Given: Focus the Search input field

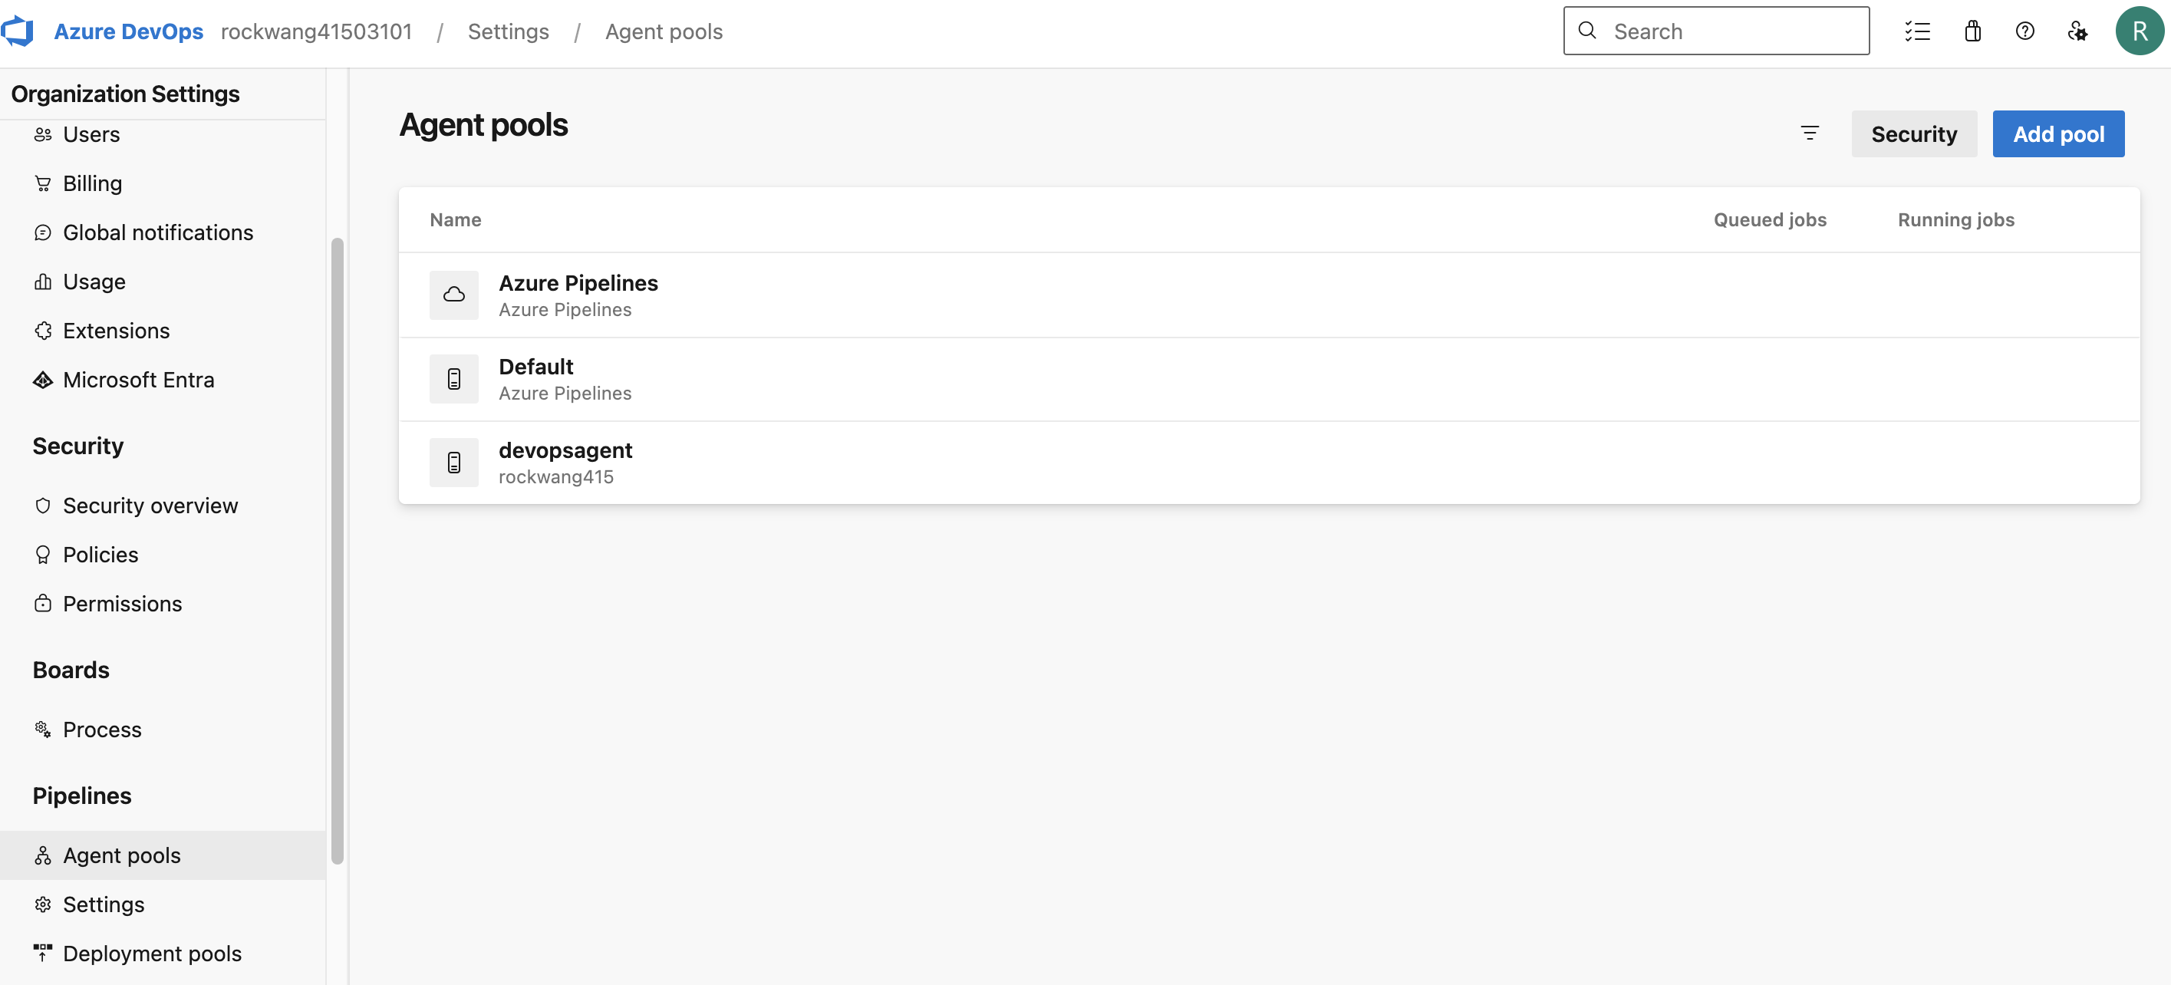Looking at the screenshot, I should 1716,31.
